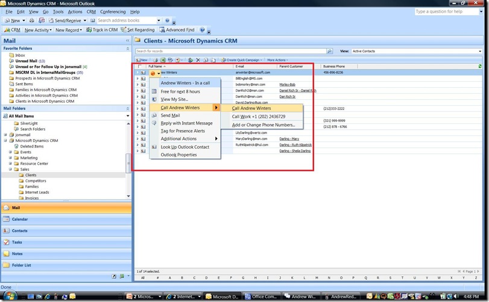Filter contacts by letter M in alphabet bar
Image resolution: width=489 pixels, height=302 pixels.
pos(316,278)
